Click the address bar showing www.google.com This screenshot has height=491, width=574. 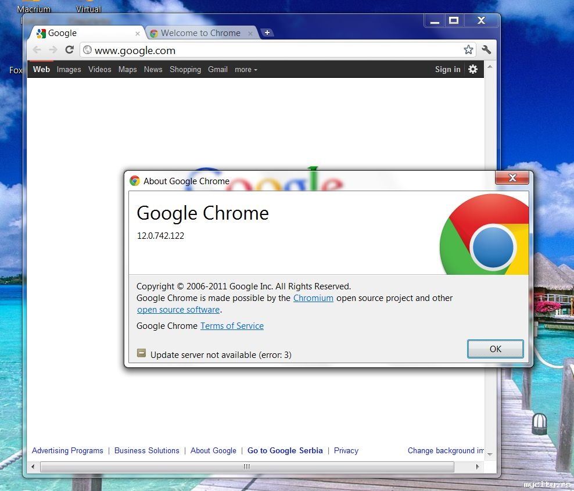pyautogui.click(x=278, y=50)
